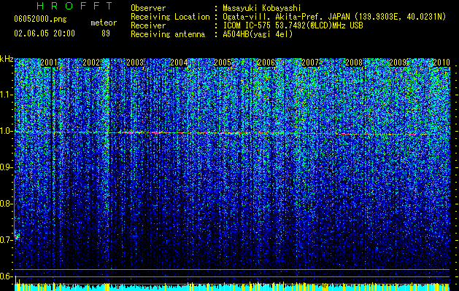Click the kHz axis unit label
459x291 pixels.
[7, 59]
